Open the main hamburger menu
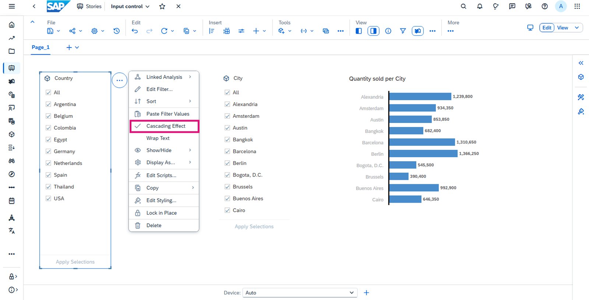Screen dimensions: 589x300 12,6
